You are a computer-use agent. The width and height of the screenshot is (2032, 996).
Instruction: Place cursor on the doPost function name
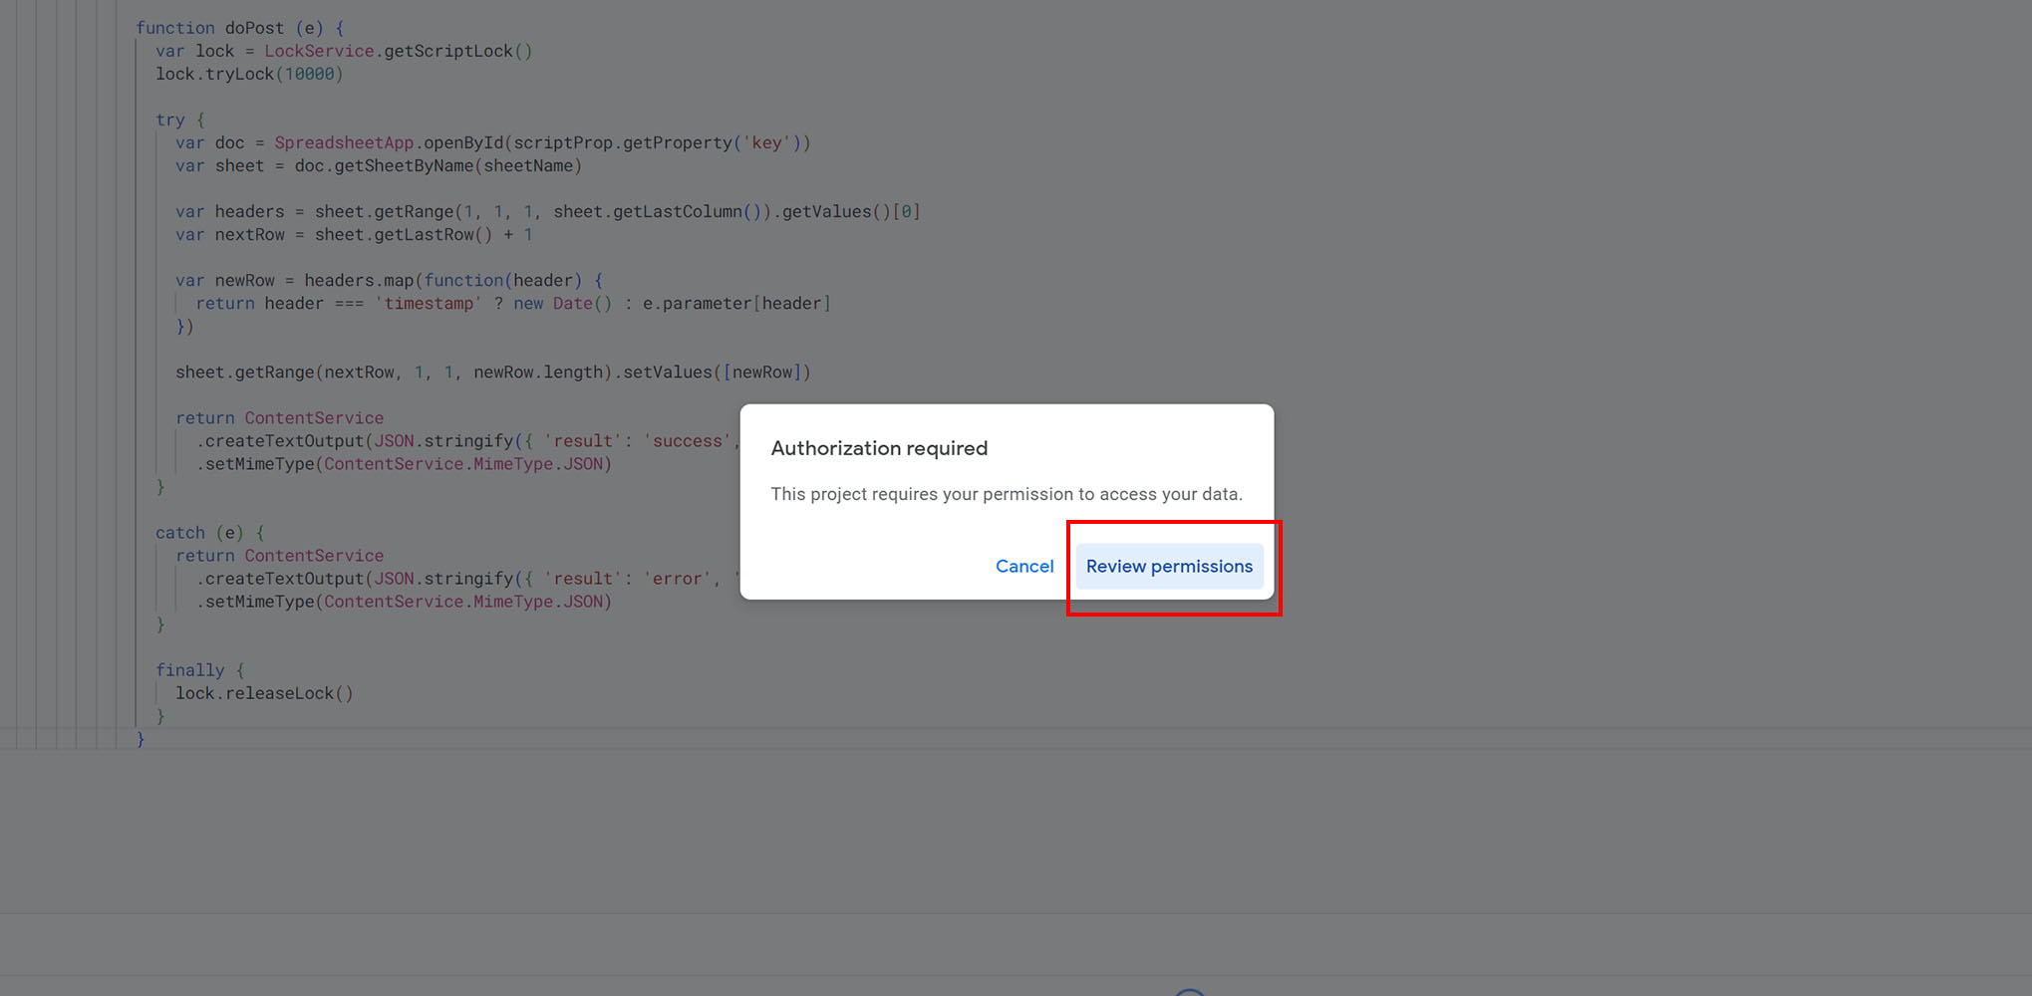coord(254,28)
